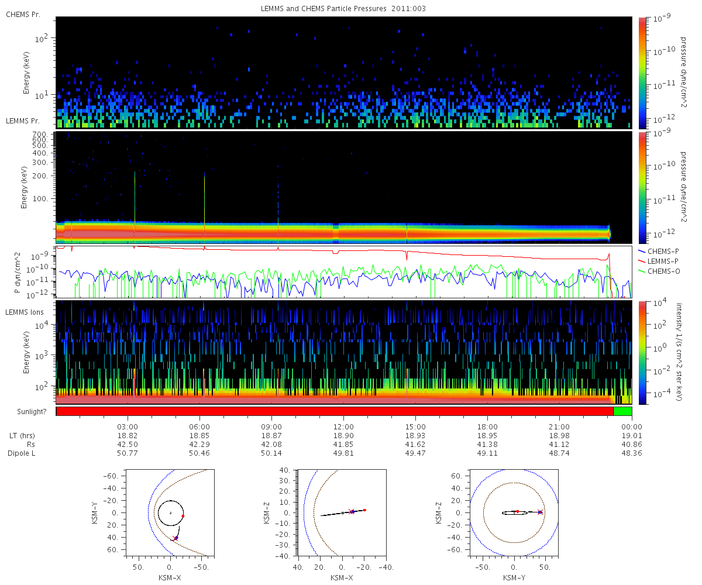Image resolution: width=702 pixels, height=585 pixels.
Task: Click the green segment of Sunlight bar
Action: tap(622, 411)
